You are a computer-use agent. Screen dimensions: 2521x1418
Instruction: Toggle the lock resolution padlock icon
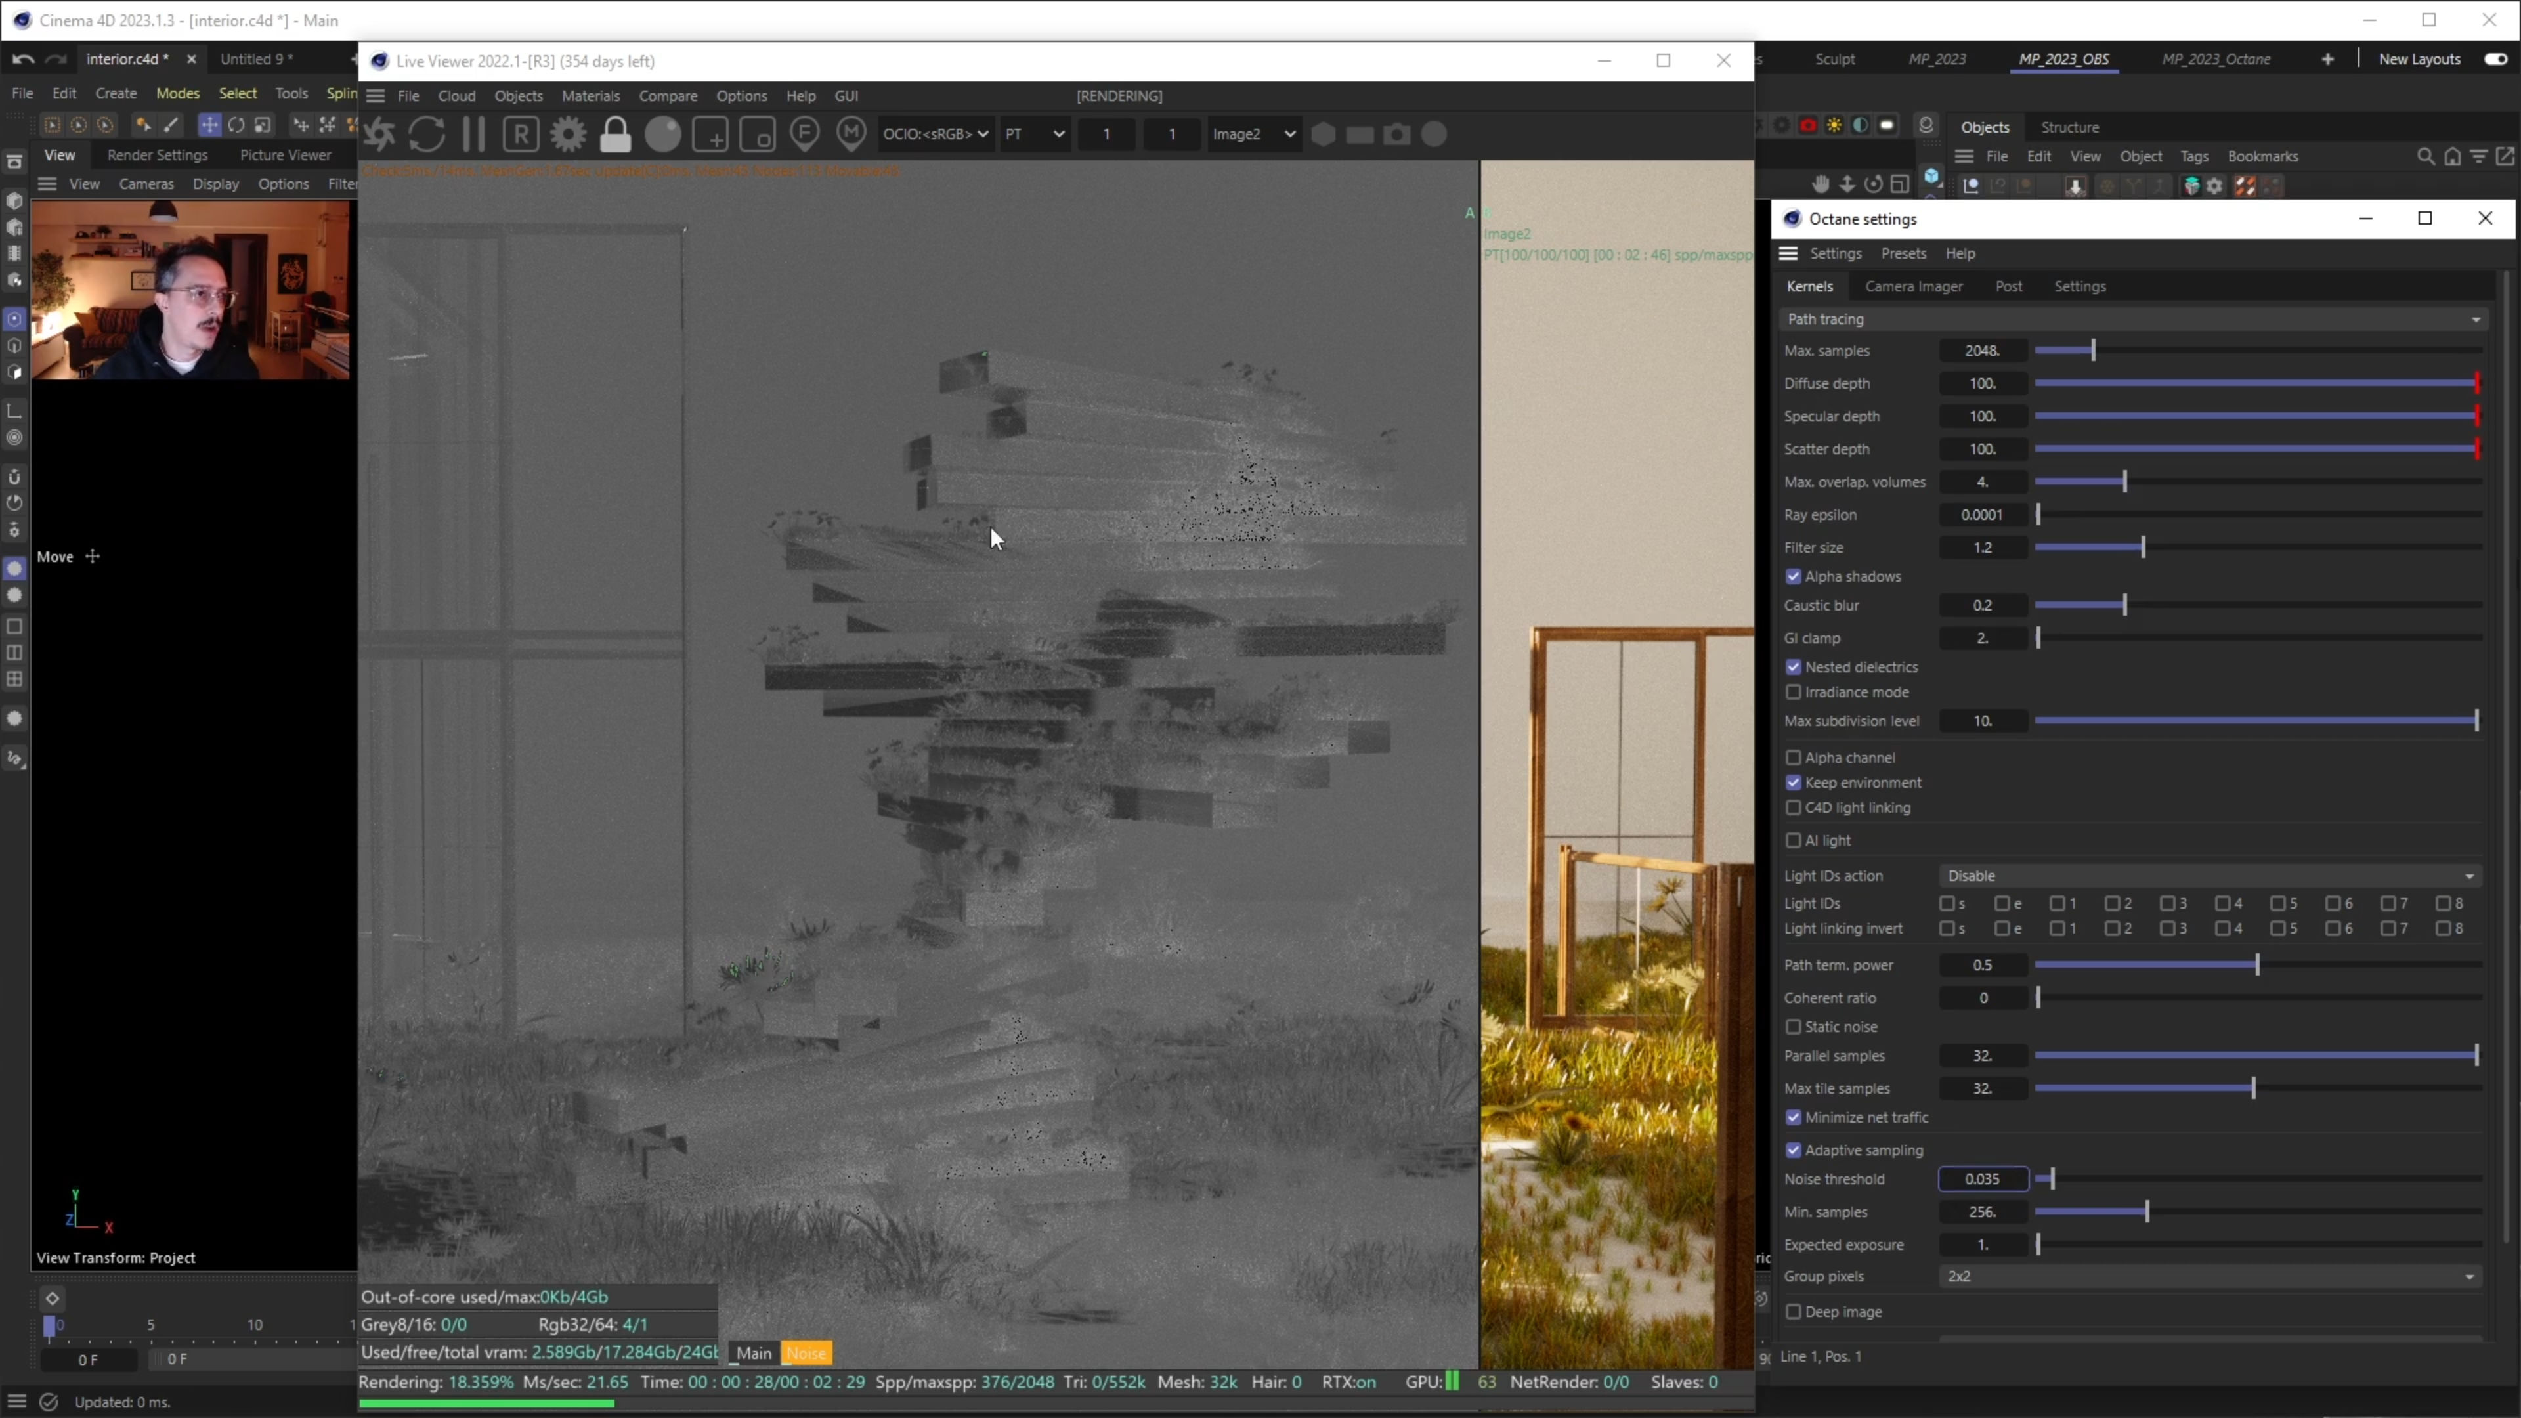click(614, 134)
